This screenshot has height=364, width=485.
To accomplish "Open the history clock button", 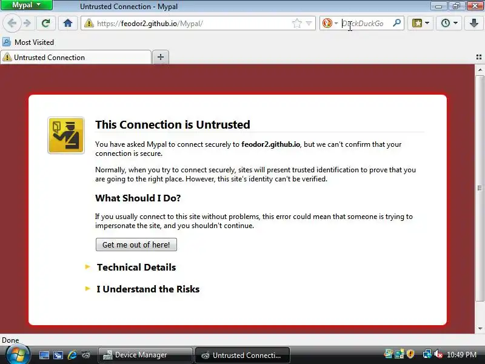I will coord(446,23).
